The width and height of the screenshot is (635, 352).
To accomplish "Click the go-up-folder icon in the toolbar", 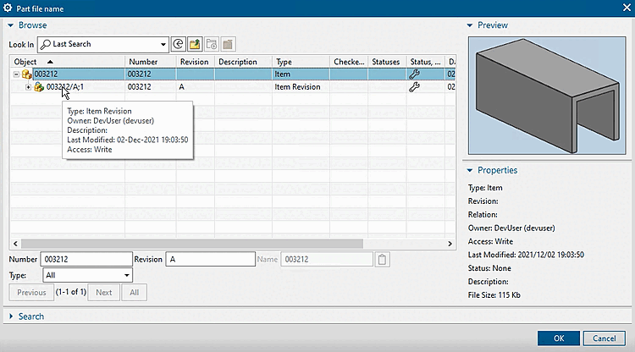I will click(195, 44).
